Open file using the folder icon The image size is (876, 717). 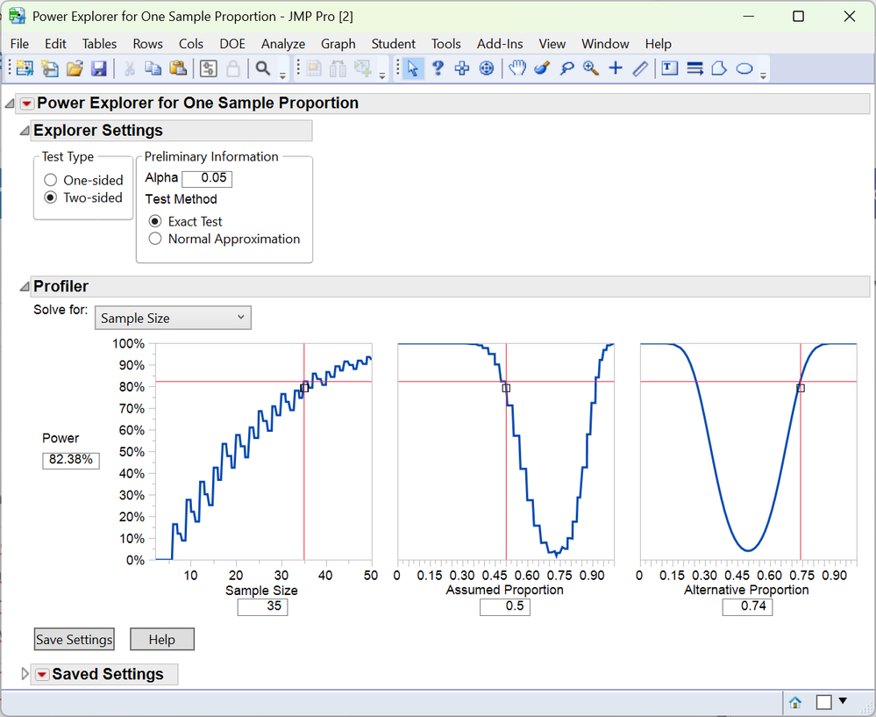pyautogui.click(x=75, y=68)
